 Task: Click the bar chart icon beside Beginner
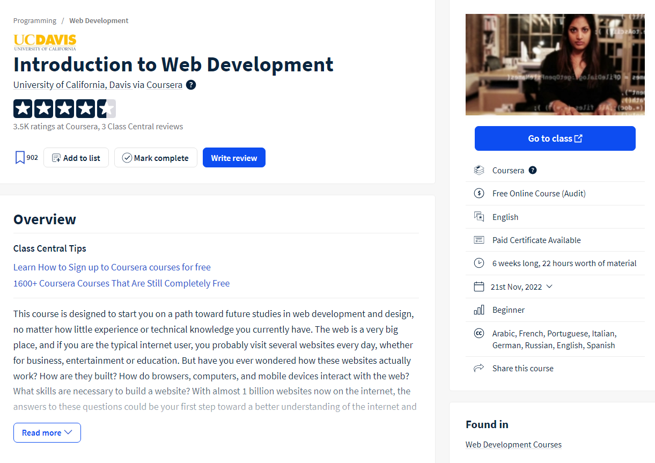click(x=479, y=310)
